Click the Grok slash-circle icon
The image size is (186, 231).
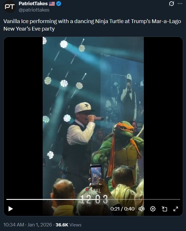pos(171,3)
